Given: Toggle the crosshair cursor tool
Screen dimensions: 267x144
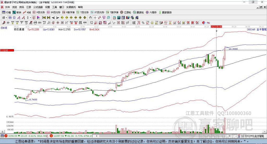Looking at the screenshot, I should pos(95,17).
